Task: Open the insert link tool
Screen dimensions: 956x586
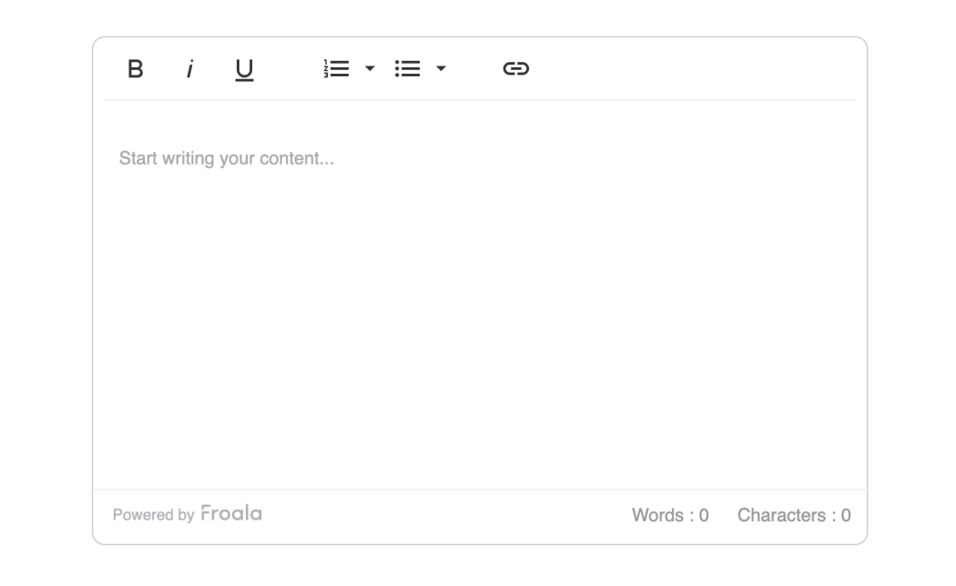Action: click(516, 69)
